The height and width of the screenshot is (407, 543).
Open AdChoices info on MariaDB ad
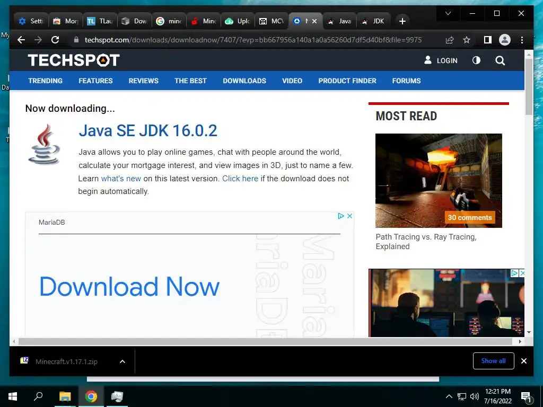(341, 216)
